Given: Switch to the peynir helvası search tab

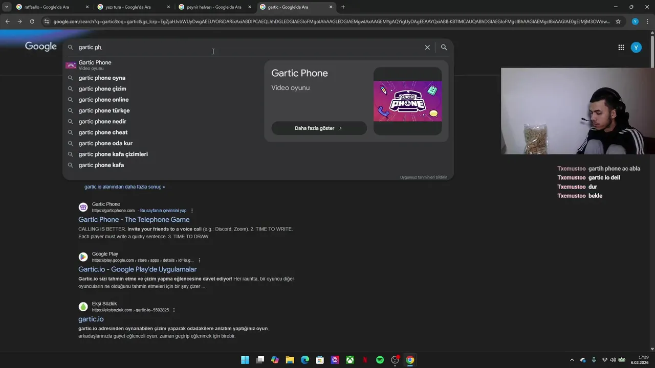Looking at the screenshot, I should [x=214, y=7].
